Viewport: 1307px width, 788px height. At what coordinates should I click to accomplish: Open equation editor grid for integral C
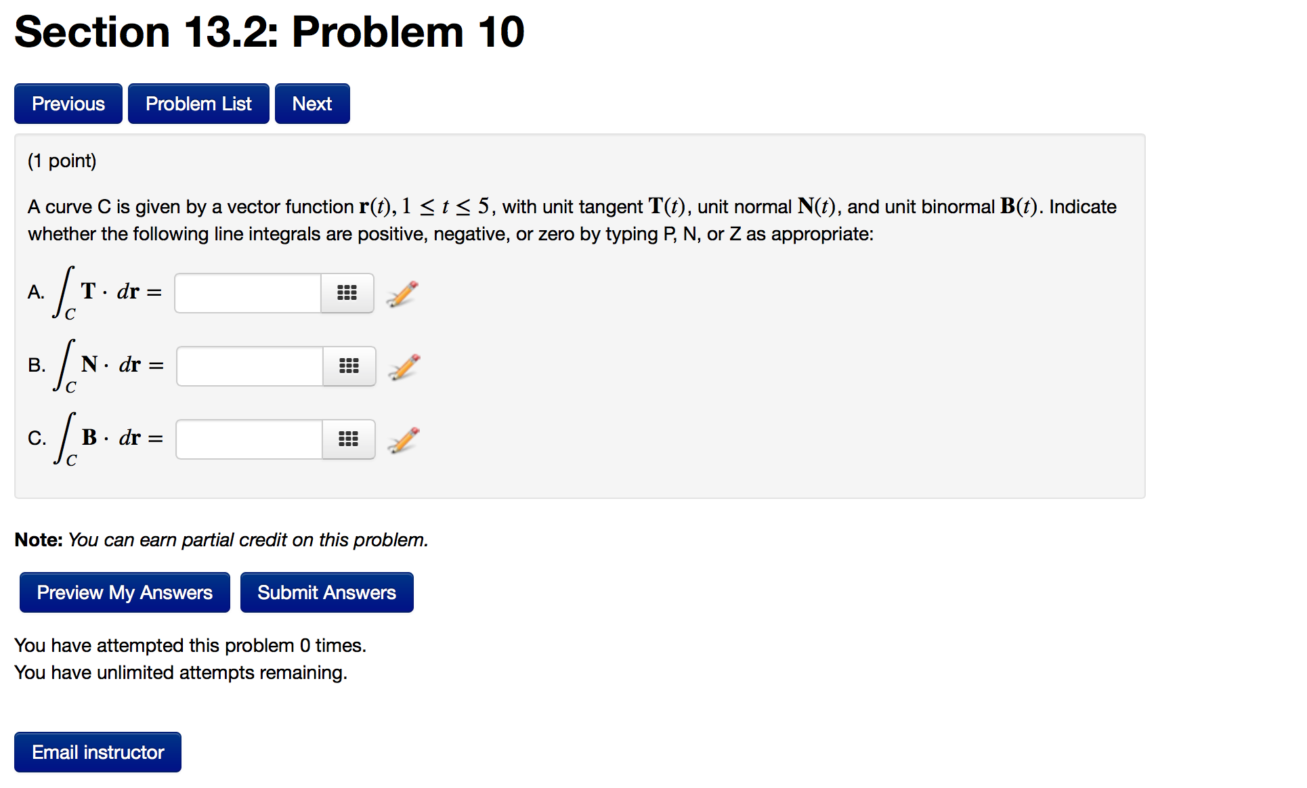click(x=348, y=439)
